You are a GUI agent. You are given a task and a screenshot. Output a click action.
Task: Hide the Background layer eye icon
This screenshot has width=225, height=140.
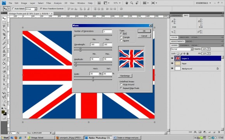(x=172, y=68)
